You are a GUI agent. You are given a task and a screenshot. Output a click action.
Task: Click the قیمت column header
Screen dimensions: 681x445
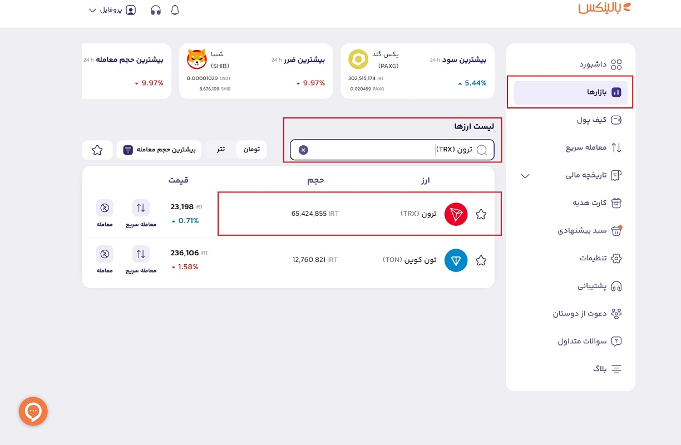pos(179,180)
